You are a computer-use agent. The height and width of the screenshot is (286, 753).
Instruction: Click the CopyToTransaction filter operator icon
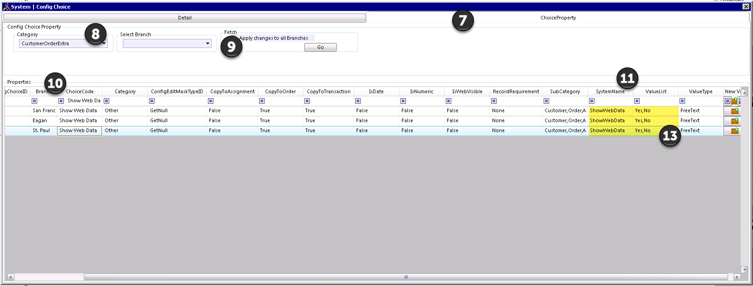click(x=307, y=101)
